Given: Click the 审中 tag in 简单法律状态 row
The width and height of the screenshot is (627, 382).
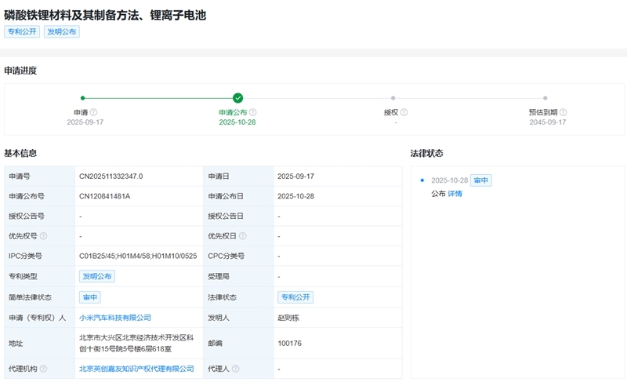Looking at the screenshot, I should coord(89,297).
